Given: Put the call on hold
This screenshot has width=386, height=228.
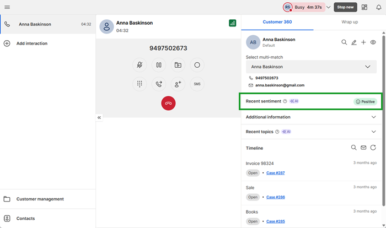Looking at the screenshot, I should point(159,65).
